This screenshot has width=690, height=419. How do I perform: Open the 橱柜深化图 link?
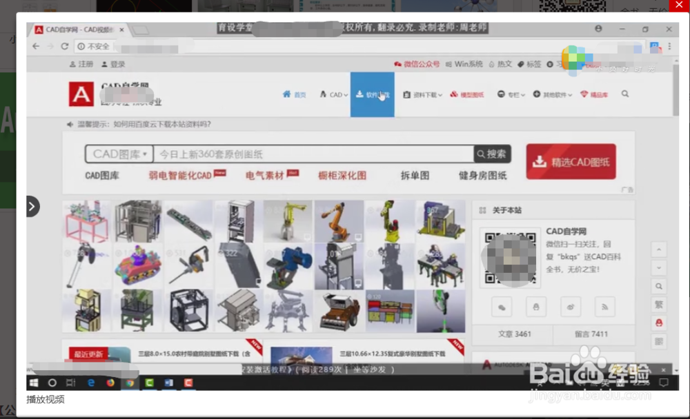[x=342, y=176]
